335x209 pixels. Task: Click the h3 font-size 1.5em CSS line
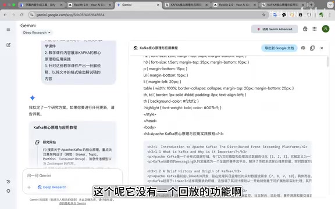[x=196, y=62]
